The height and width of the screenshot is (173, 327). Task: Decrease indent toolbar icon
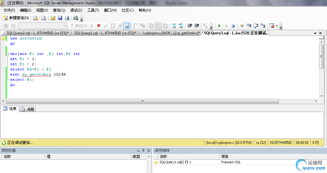pyautogui.click(x=190, y=26)
